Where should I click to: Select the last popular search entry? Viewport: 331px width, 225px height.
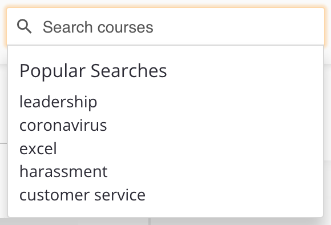tap(82, 195)
